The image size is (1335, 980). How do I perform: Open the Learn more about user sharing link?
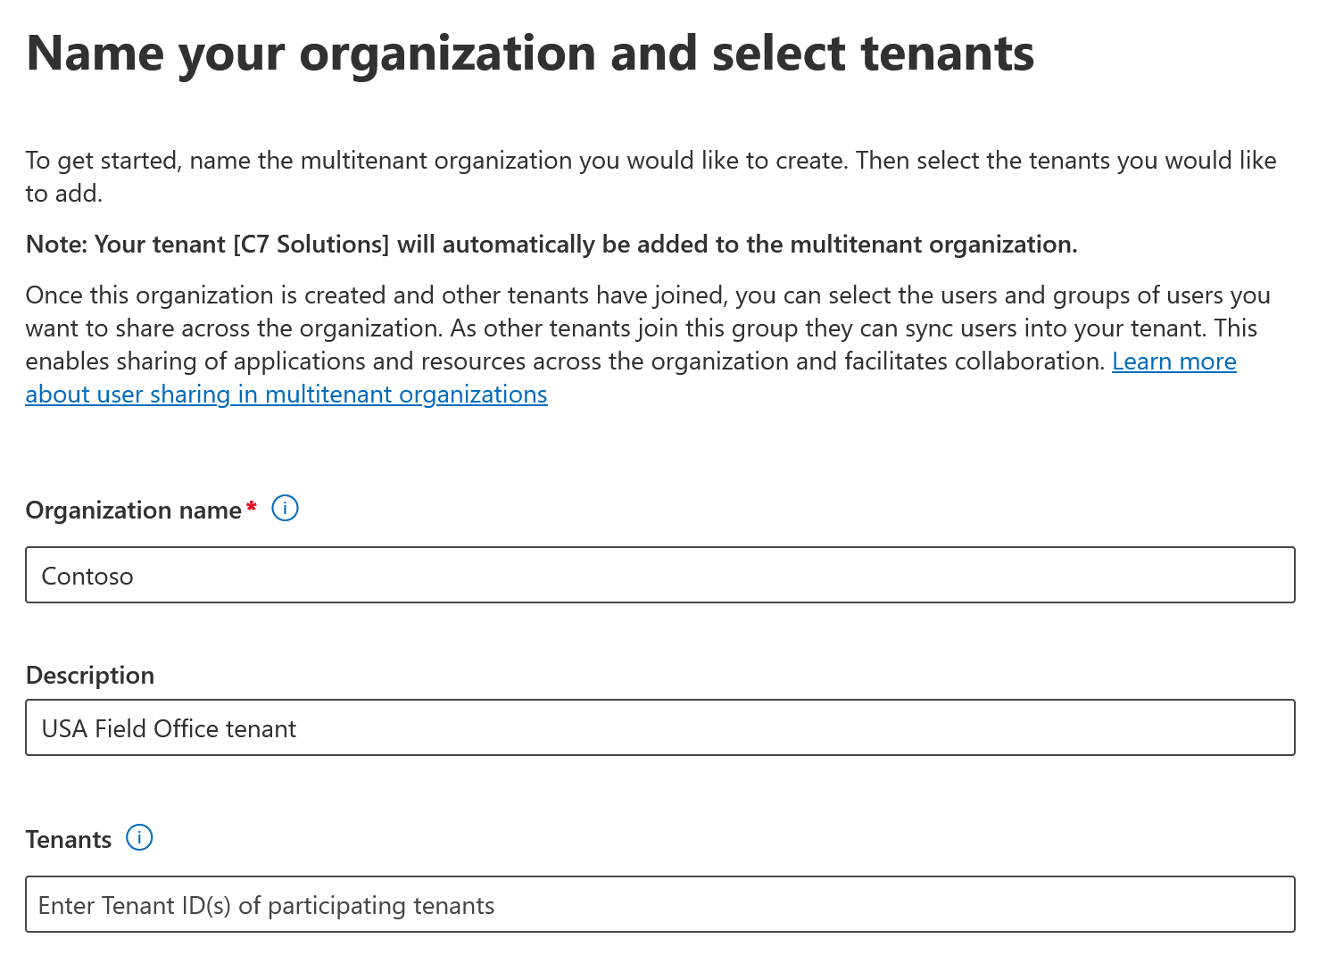coord(1173,361)
